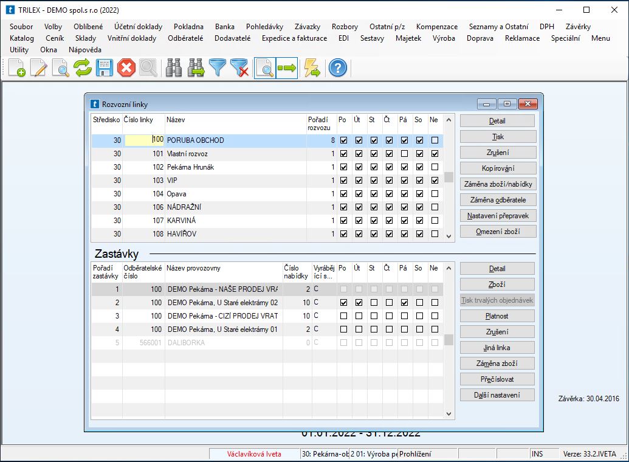
Task: Minimize the Rozvozní linky window
Action: 487,104
